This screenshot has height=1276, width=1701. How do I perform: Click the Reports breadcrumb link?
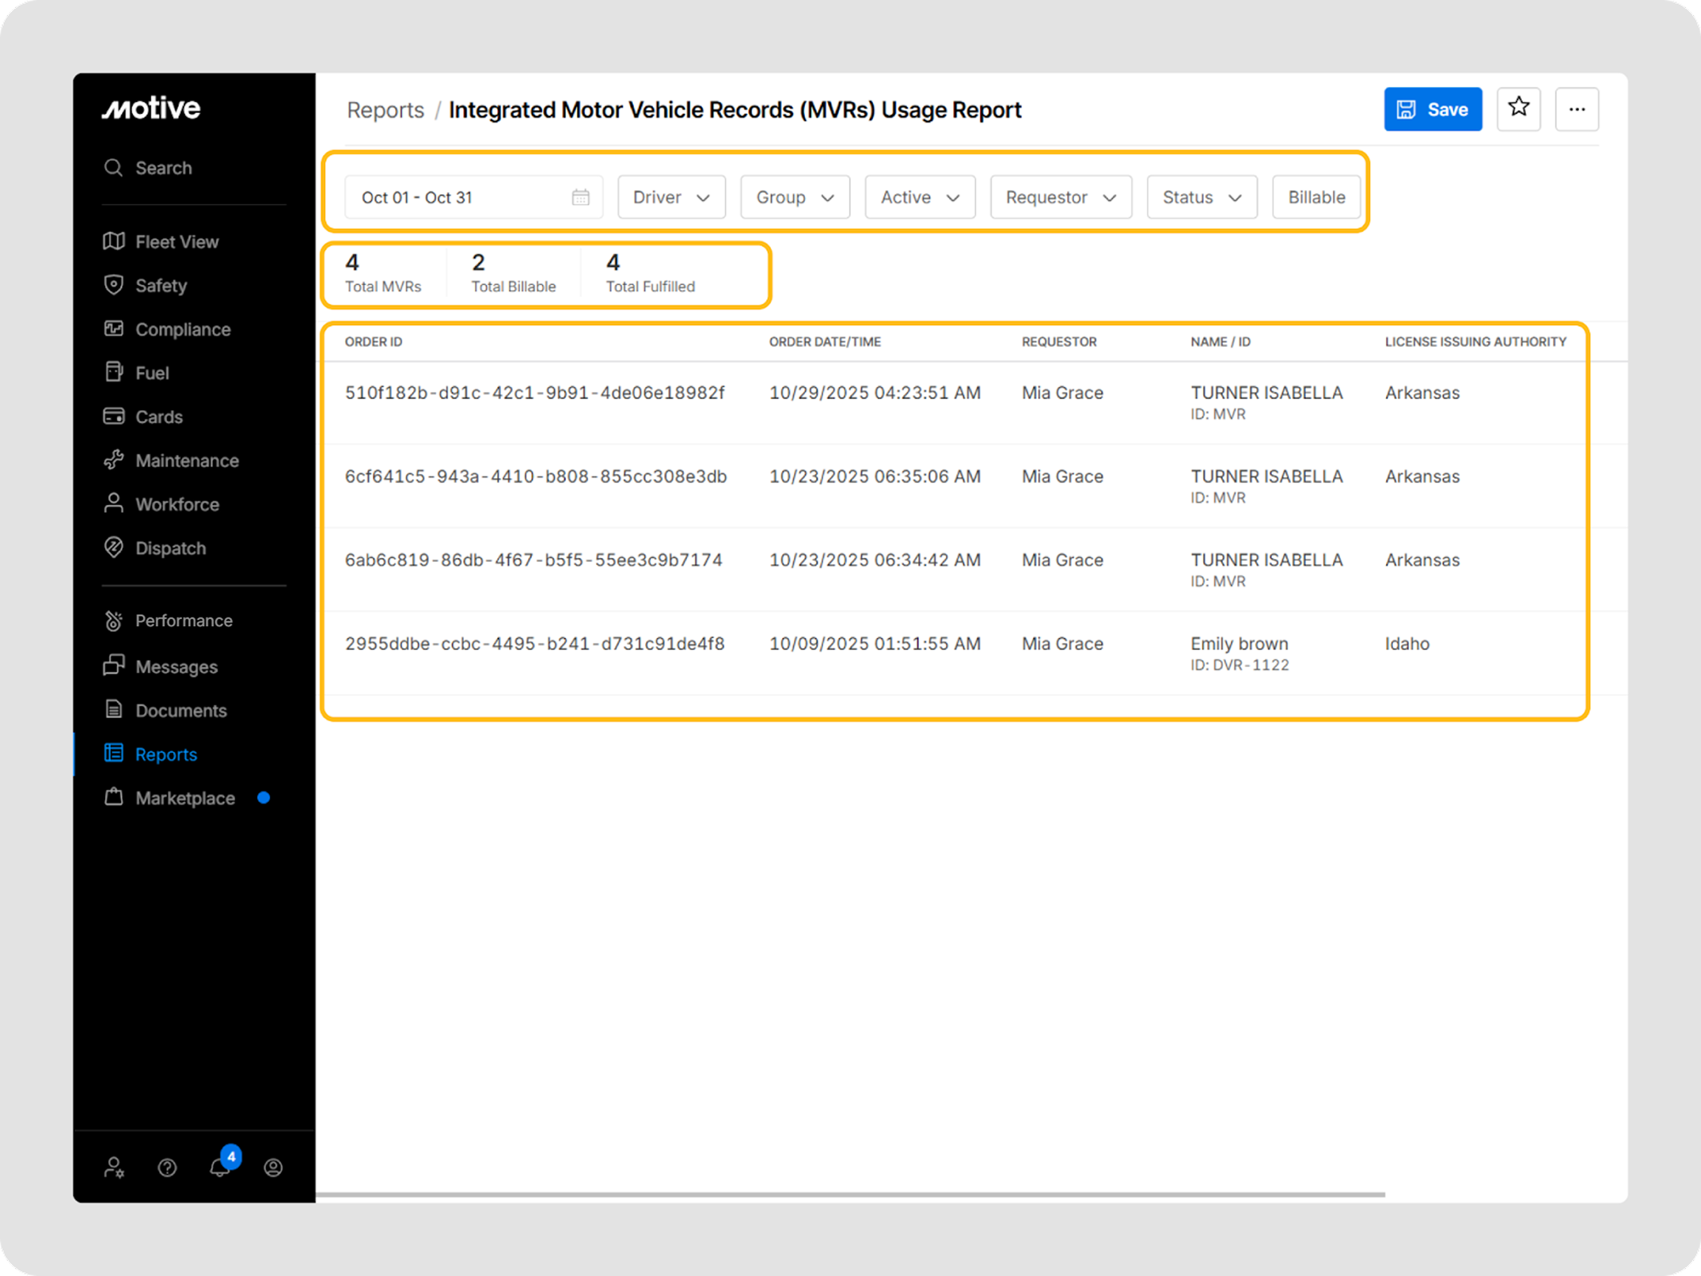pyautogui.click(x=385, y=110)
